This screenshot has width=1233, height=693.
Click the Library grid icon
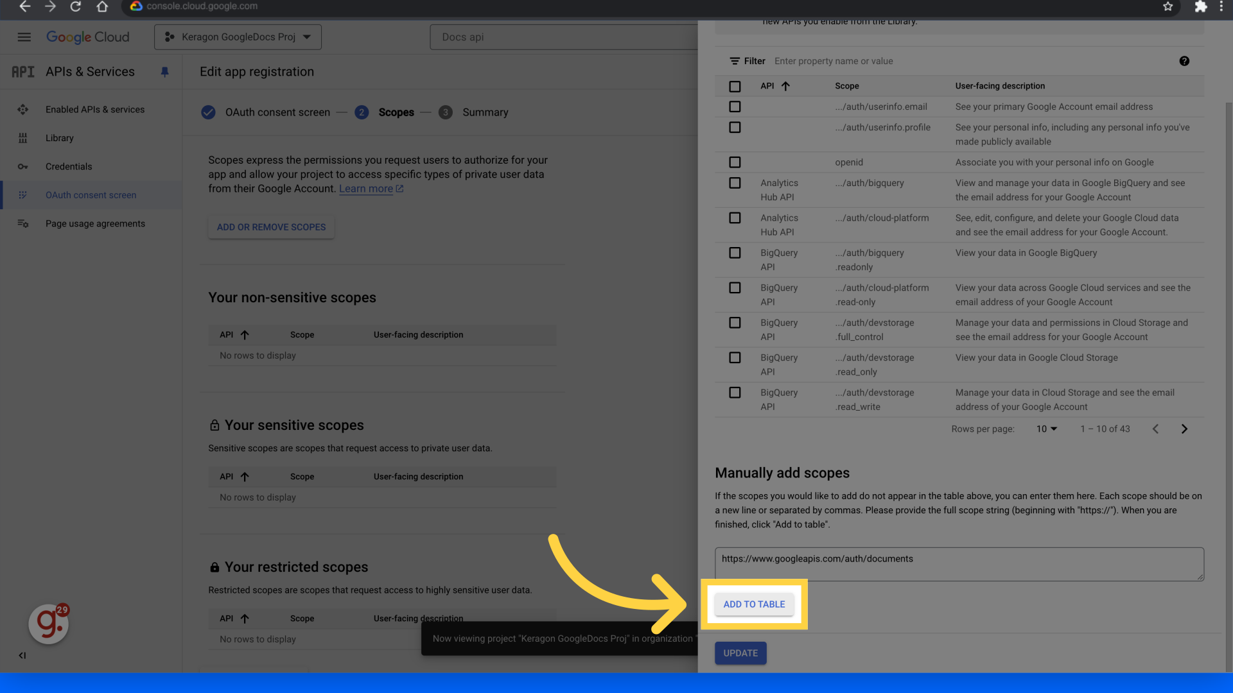pos(23,138)
